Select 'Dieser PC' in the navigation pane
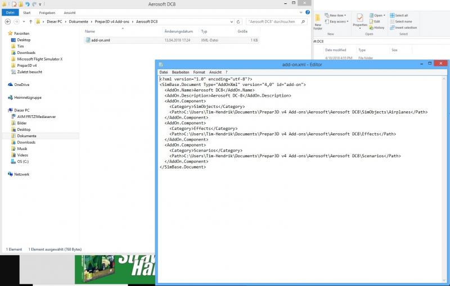The height and width of the screenshot is (286, 450). pos(21,110)
